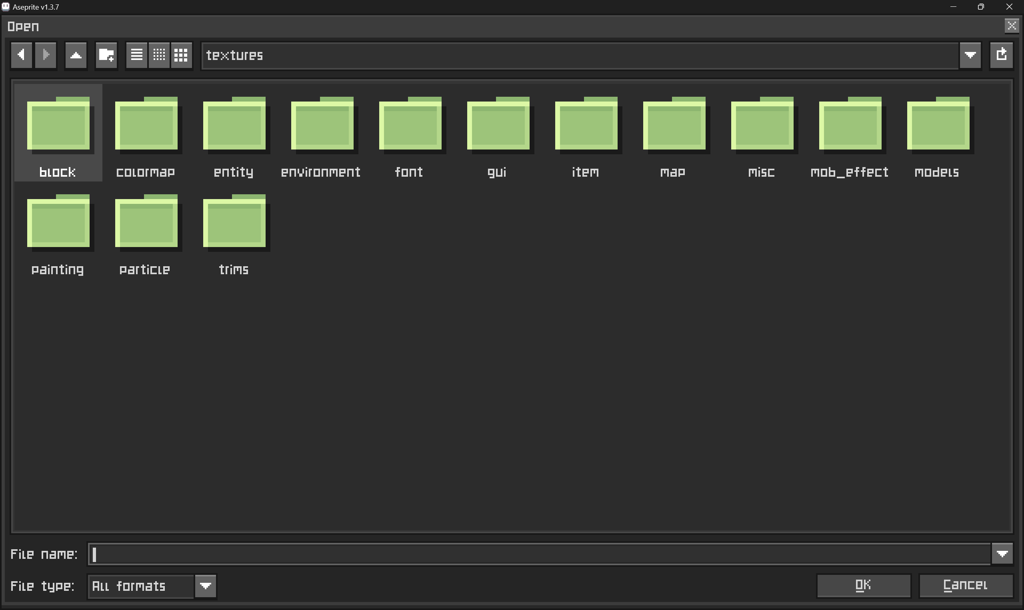Screen dimensions: 1024x610
Task: Click the forward navigation arrow
Action: 46,55
